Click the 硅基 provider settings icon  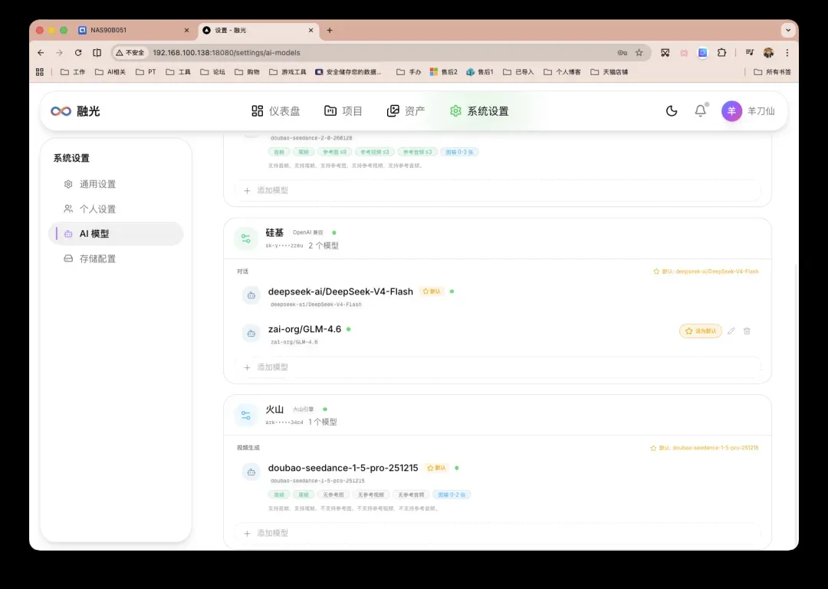click(x=246, y=239)
